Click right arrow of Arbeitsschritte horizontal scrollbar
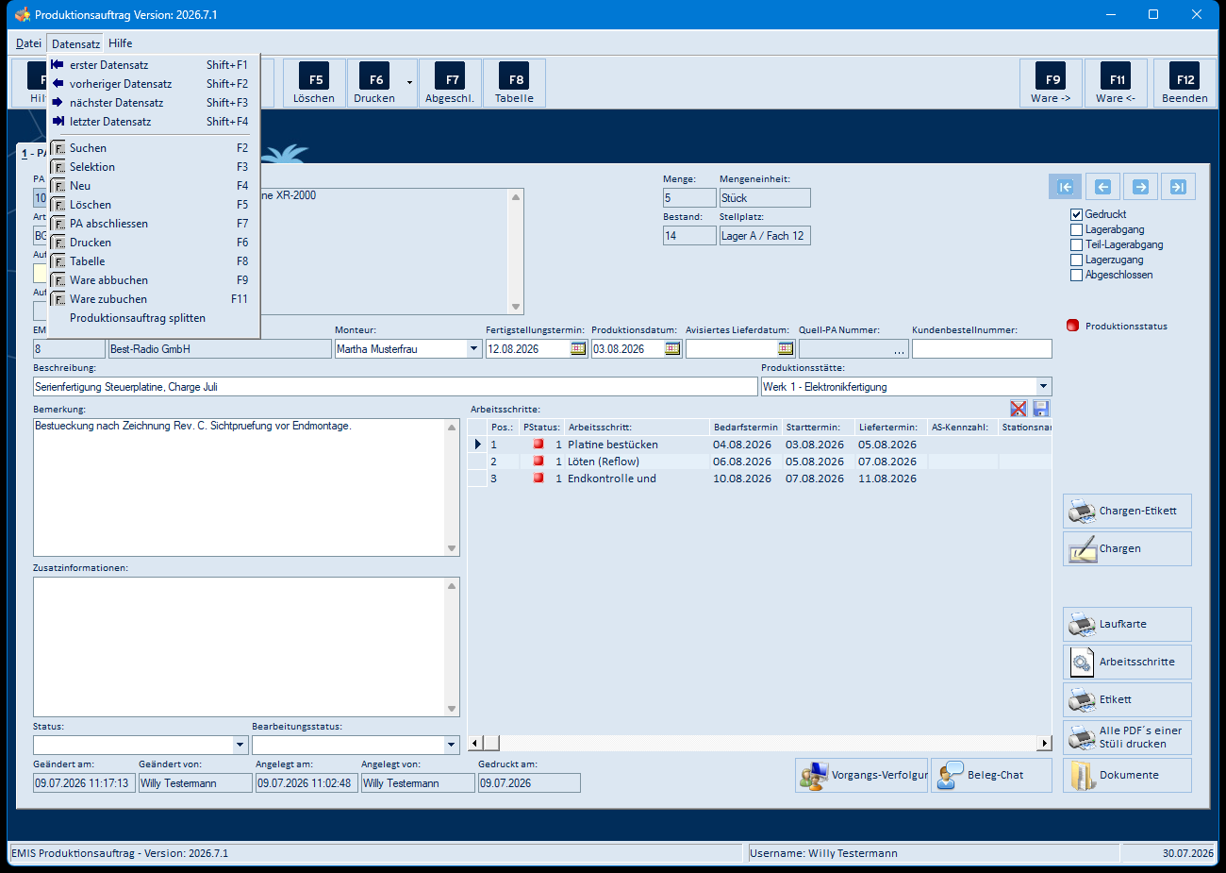The width and height of the screenshot is (1226, 873). (1044, 744)
